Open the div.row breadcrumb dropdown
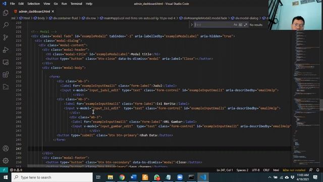This screenshot has width=323, height=182. point(89,18)
